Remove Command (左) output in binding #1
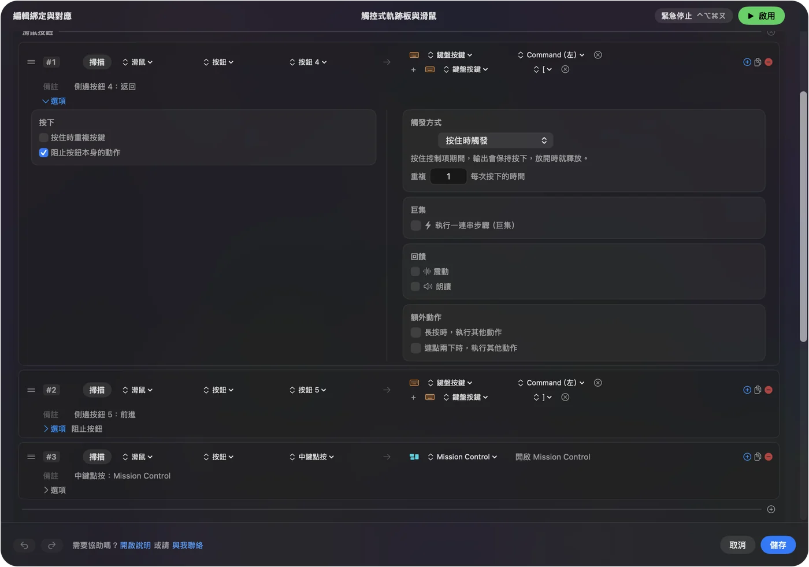Viewport: 809px width, 567px height. pos(598,55)
